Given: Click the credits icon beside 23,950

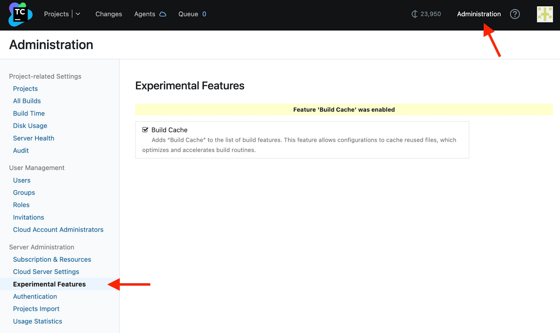Looking at the screenshot, I should [x=414, y=14].
